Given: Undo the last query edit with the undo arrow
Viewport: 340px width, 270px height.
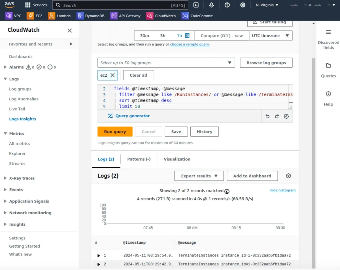Looking at the screenshot, I should [267, 116].
